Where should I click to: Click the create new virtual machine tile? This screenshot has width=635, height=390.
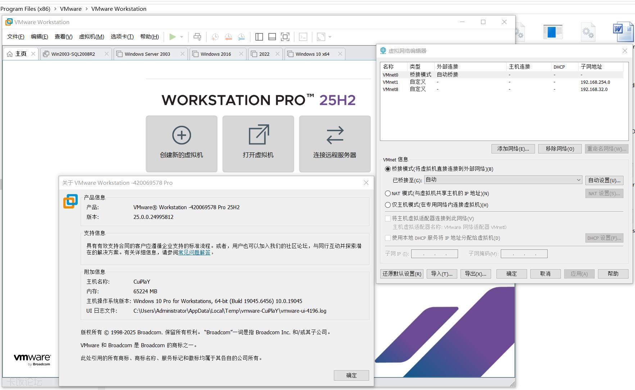[181, 144]
